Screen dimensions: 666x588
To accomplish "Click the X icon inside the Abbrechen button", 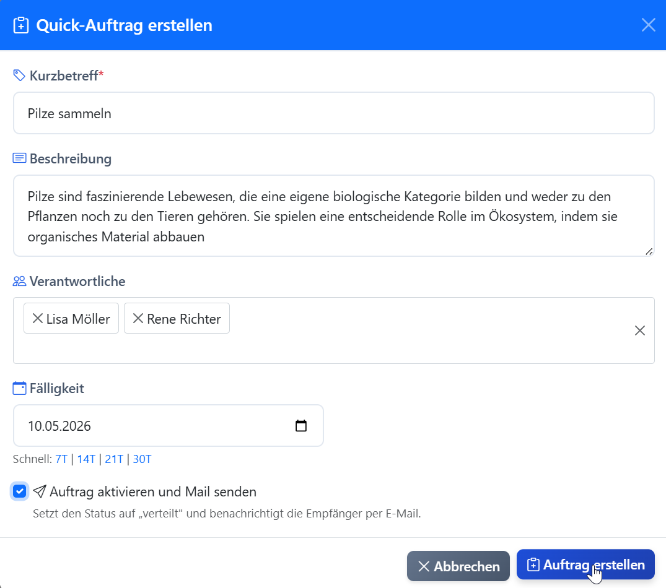I will 425,566.
